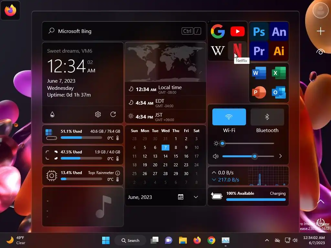Open Microsoft PowerPoint icon
331x248 pixels.
259,92
